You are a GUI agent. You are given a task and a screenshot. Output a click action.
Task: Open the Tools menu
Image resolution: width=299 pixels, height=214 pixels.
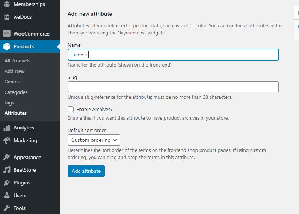coord(30,208)
